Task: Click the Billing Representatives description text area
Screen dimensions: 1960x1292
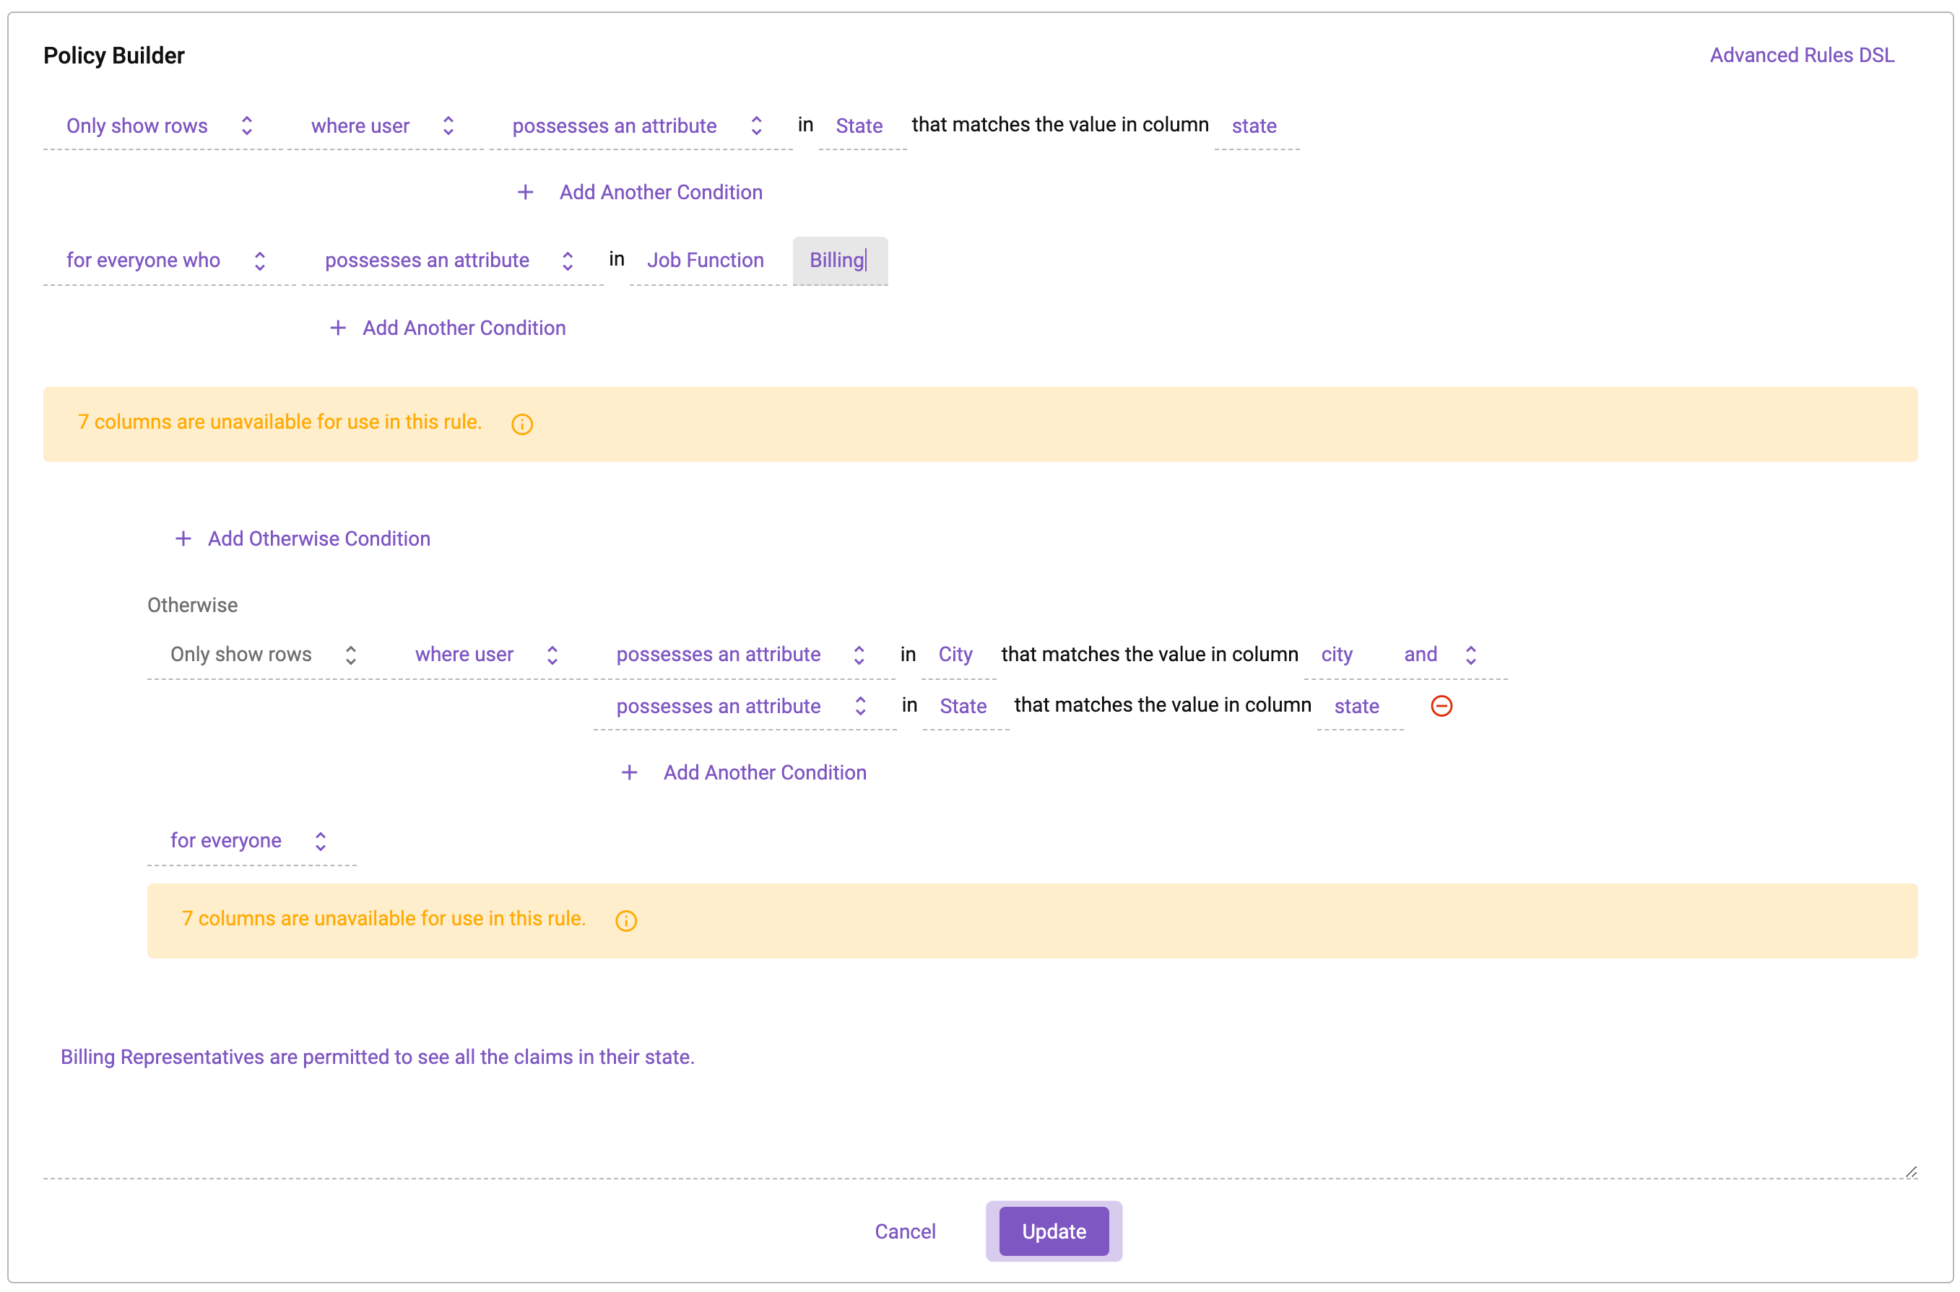Action: coord(979,1104)
